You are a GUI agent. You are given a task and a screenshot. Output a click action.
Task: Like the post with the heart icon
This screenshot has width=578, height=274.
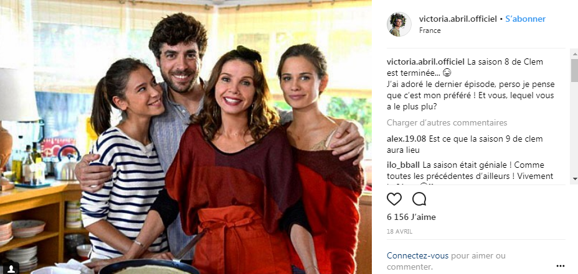394,199
